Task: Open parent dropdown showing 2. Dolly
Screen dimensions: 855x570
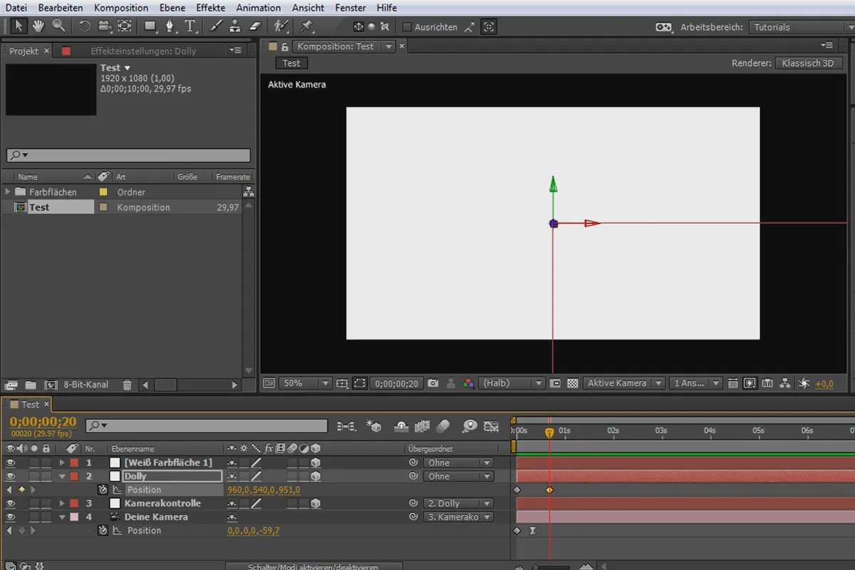Action: tap(457, 503)
